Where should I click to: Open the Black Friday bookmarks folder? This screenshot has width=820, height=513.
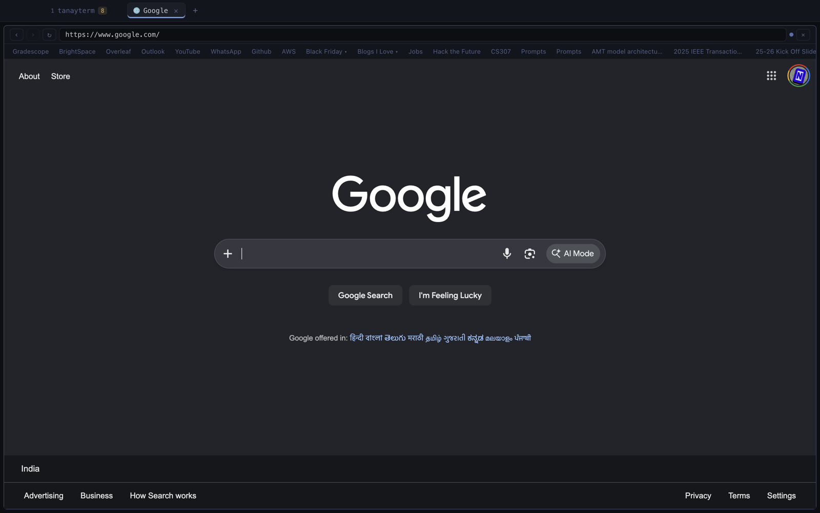coord(326,52)
